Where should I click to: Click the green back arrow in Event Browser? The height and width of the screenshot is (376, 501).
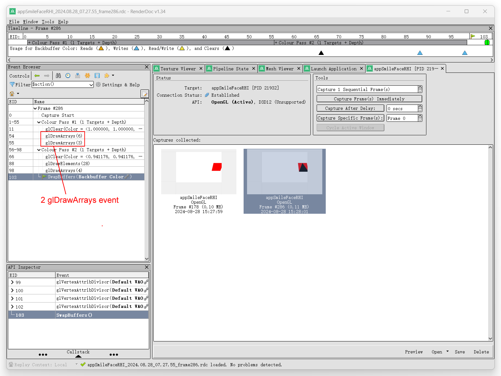coord(37,76)
